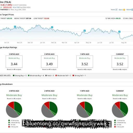This screenshot has width=133, height=133.
Task: Click the Hold = 3 legend swatch
Action: tap(46, 76)
